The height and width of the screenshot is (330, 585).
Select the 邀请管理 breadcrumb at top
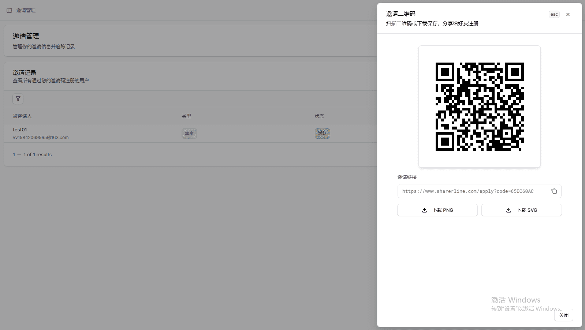(26, 10)
